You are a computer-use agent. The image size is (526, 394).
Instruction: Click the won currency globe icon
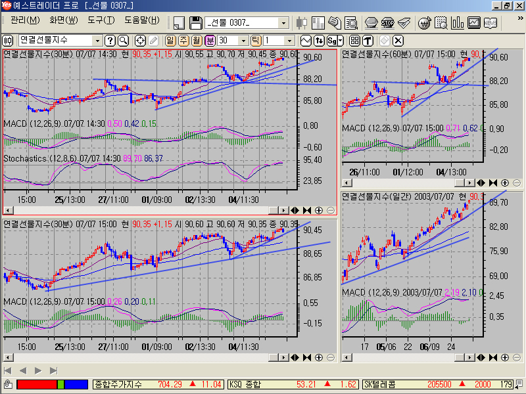point(425,23)
